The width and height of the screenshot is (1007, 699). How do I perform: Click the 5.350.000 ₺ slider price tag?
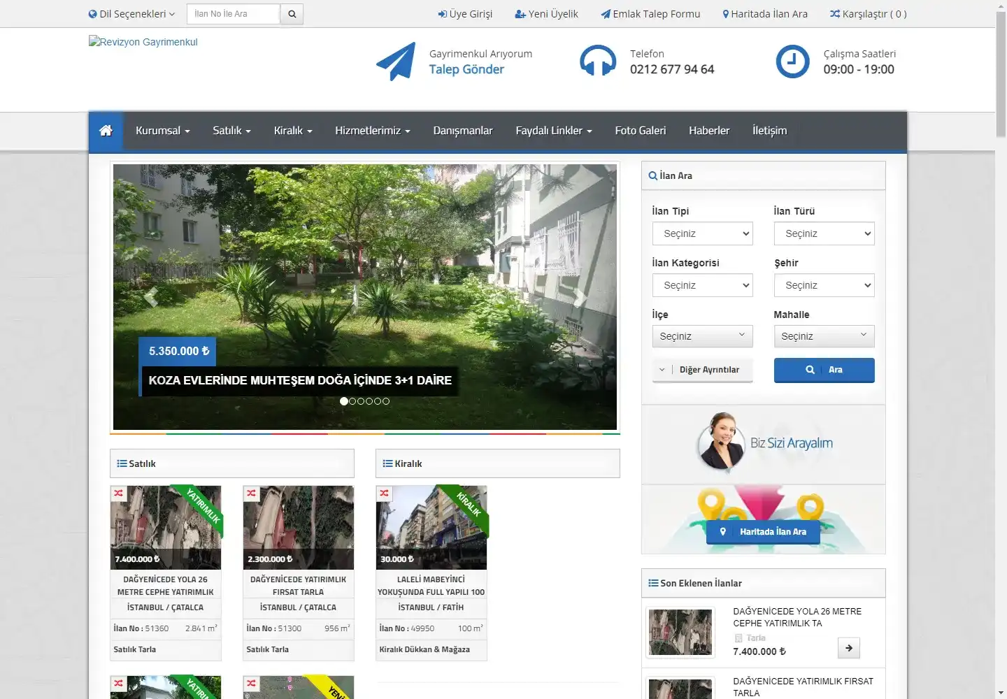[179, 352]
